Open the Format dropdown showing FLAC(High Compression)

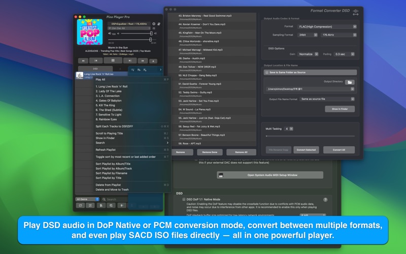pos(327,26)
